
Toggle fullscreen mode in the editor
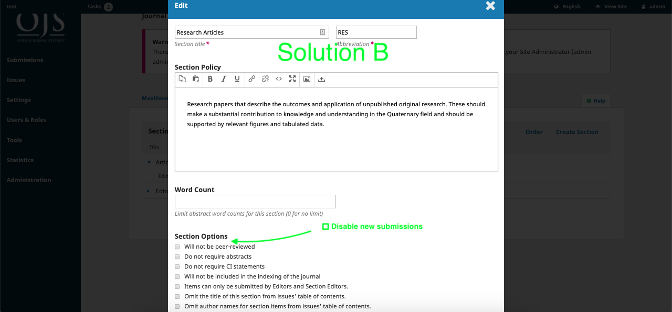[292, 79]
